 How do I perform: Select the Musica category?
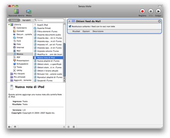[20, 54]
